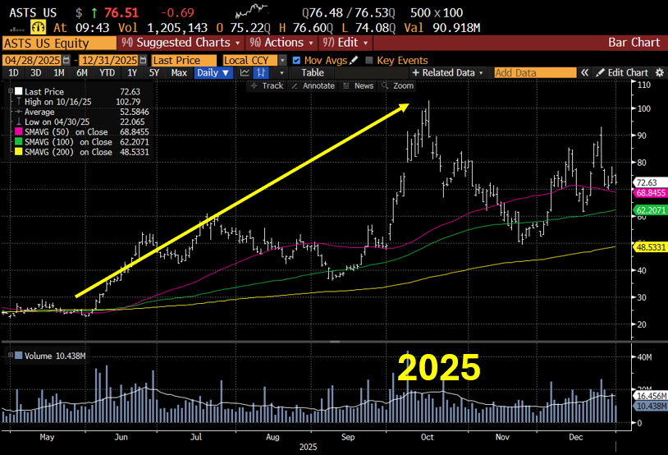Edit moving averages pencil icon
Image resolution: width=668 pixels, height=455 pixels.
[x=354, y=61]
